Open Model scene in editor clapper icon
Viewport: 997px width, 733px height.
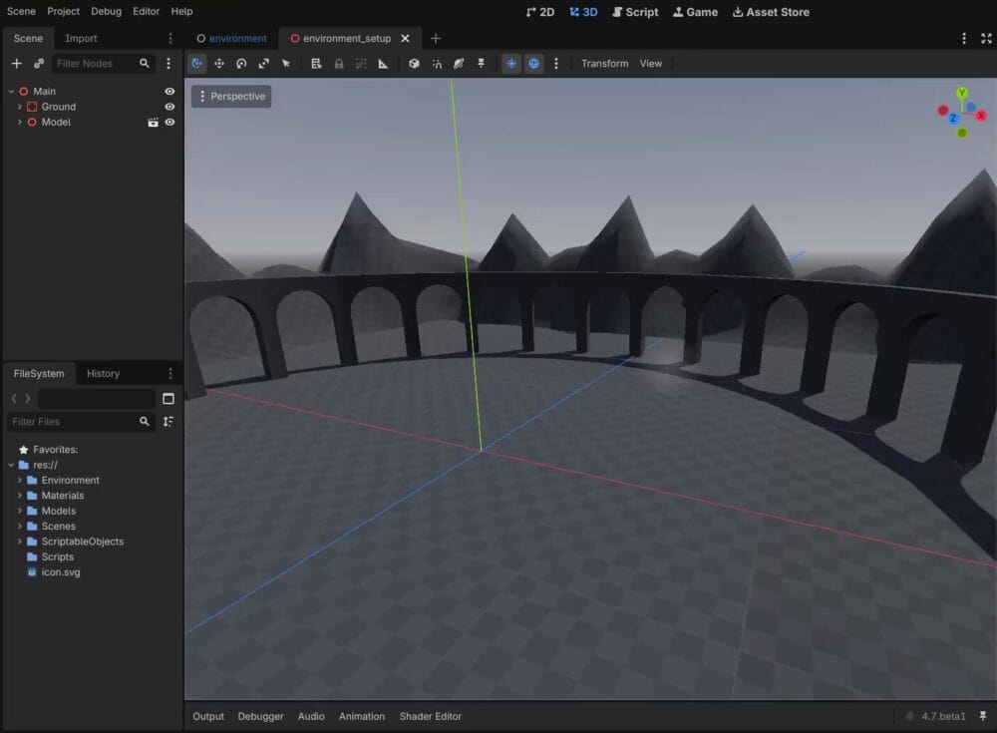153,122
